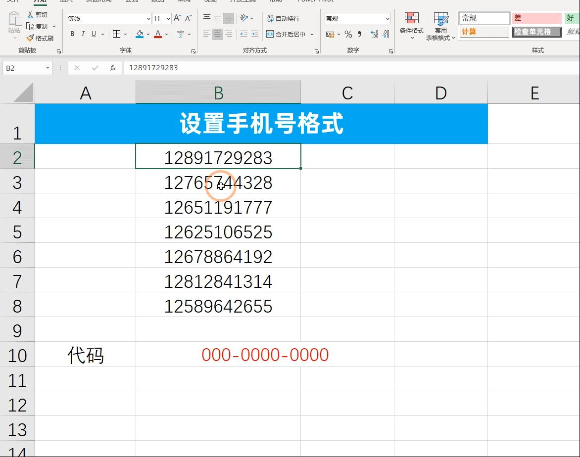Toggle center alignment for cell B2
This screenshot has width=580, height=457.
217,34
